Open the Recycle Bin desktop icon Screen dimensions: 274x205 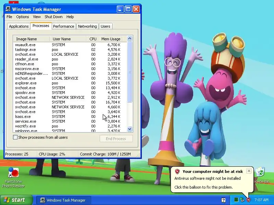[x=261, y=175]
